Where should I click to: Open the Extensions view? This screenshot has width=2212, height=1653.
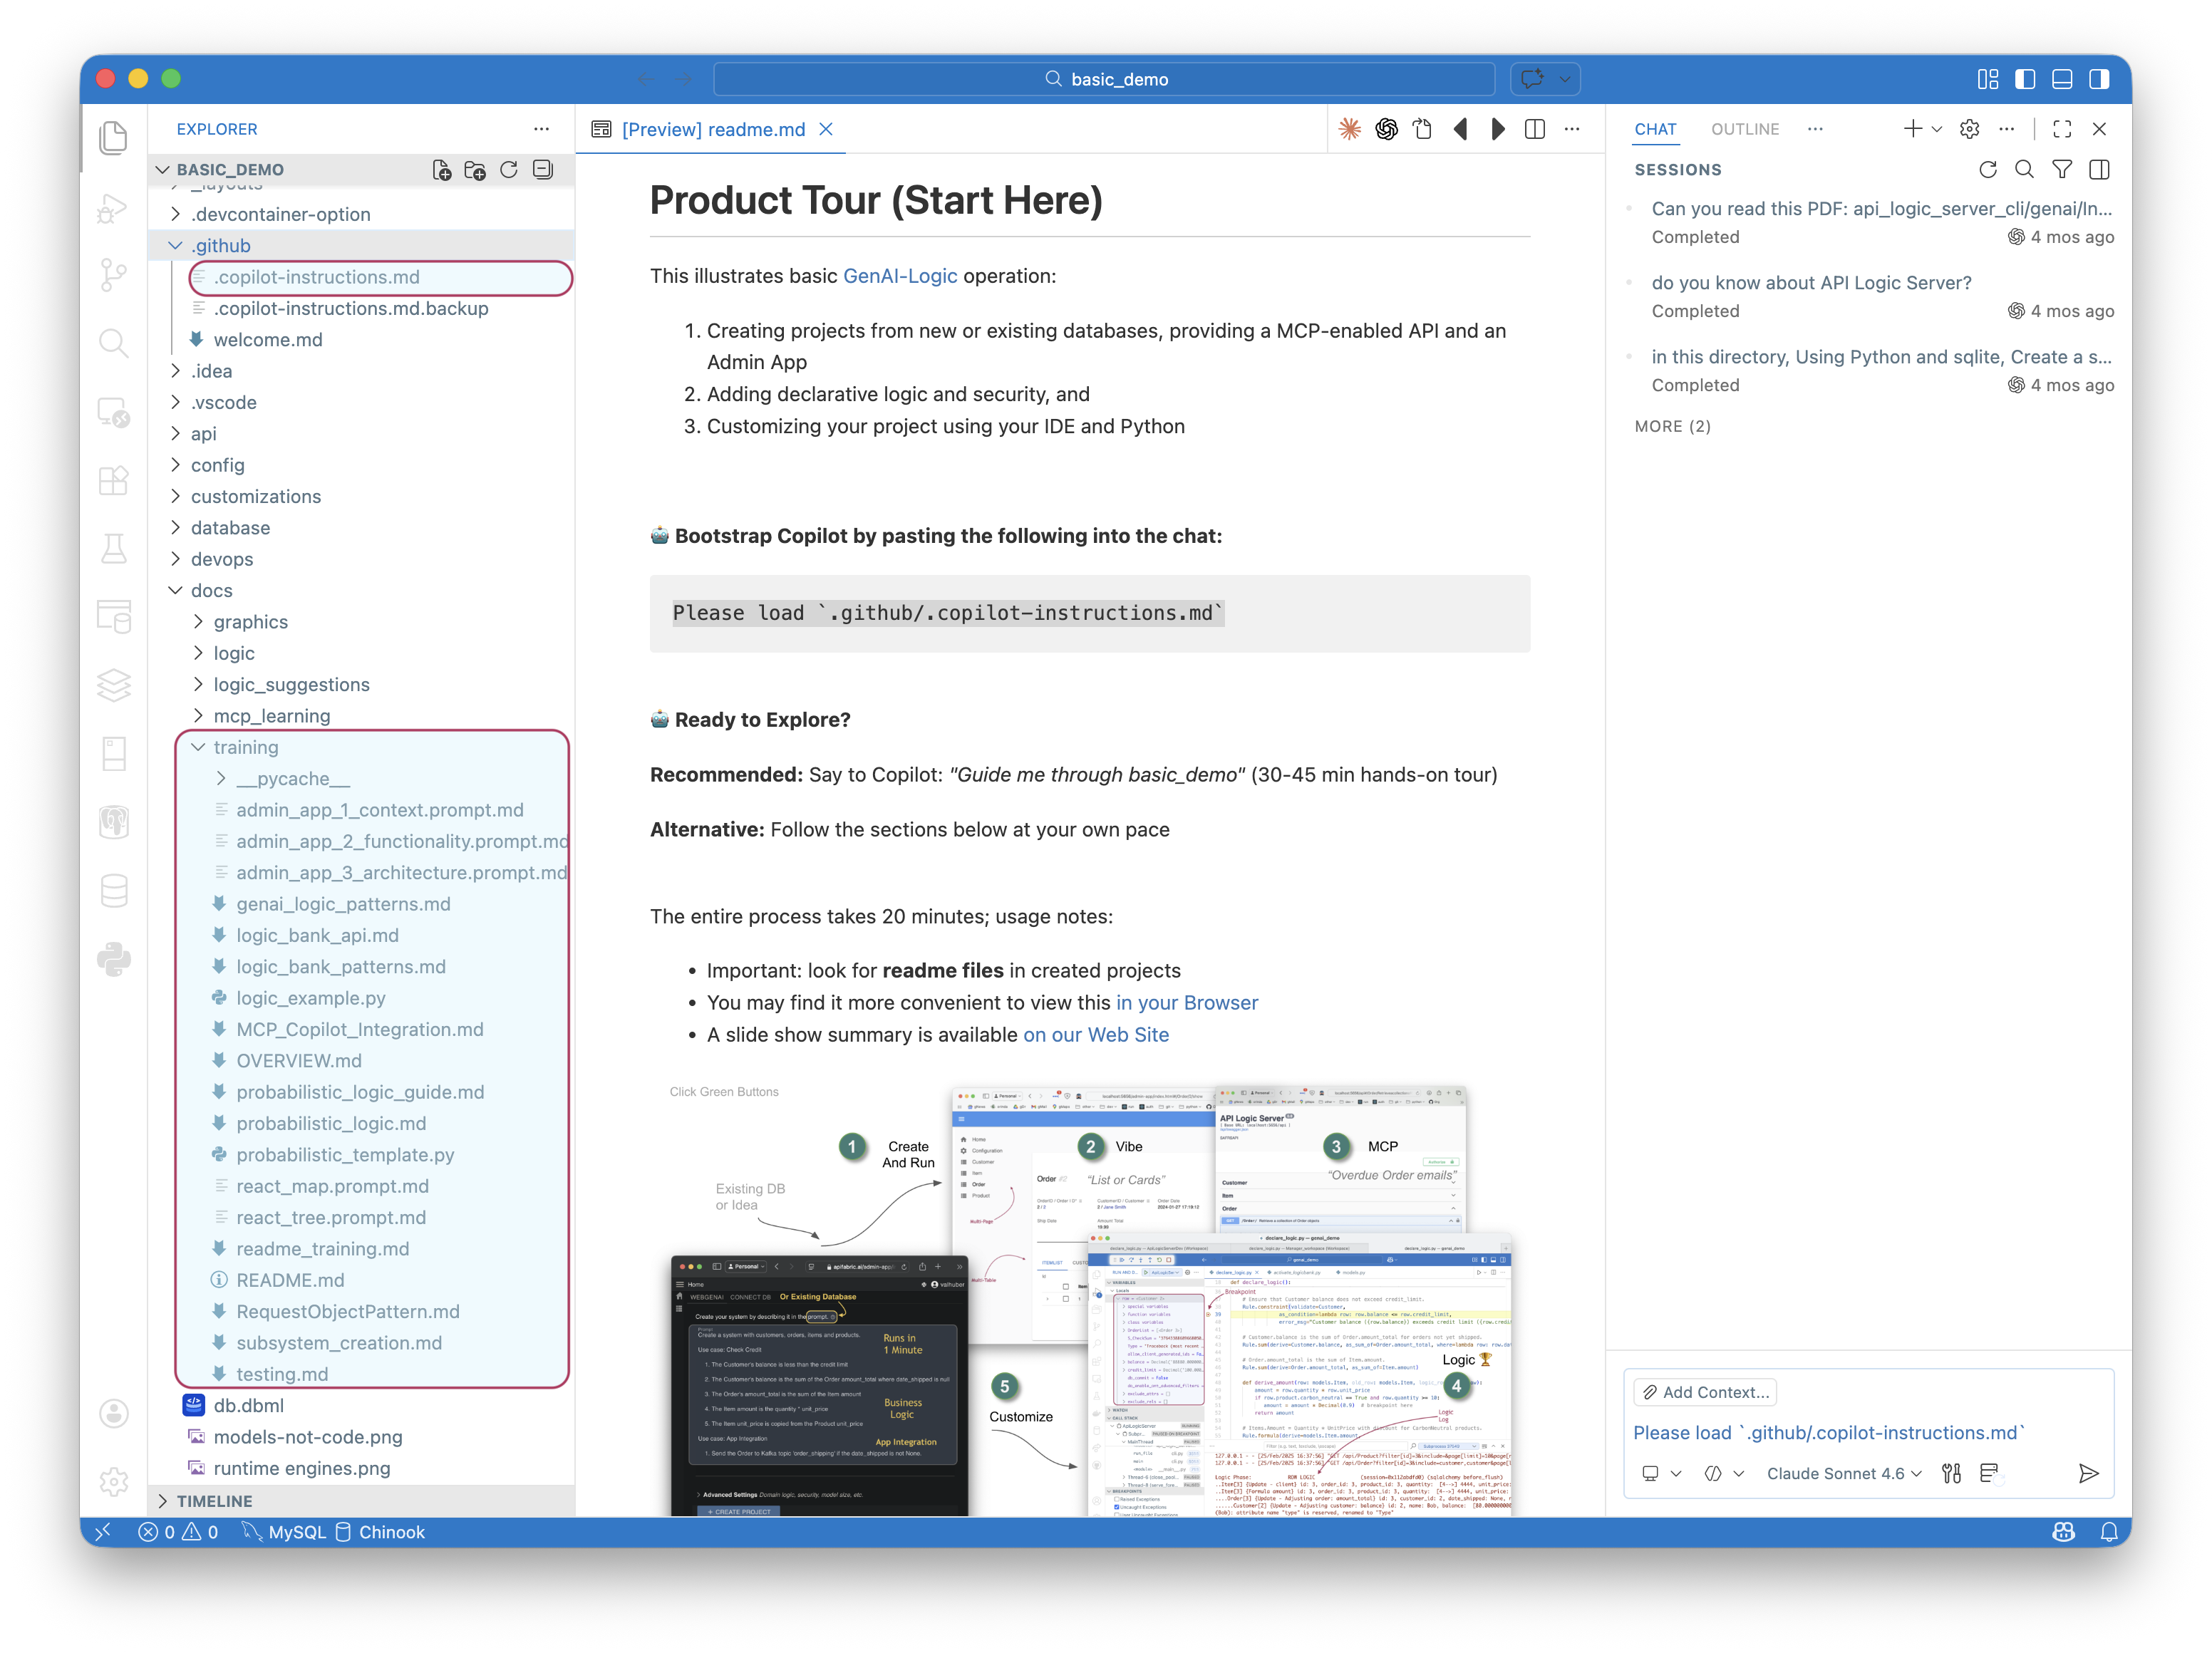pos(114,480)
